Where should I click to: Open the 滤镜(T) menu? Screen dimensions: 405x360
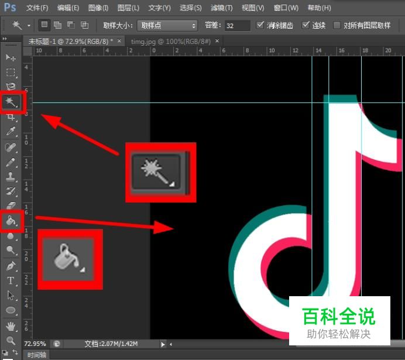(x=222, y=8)
